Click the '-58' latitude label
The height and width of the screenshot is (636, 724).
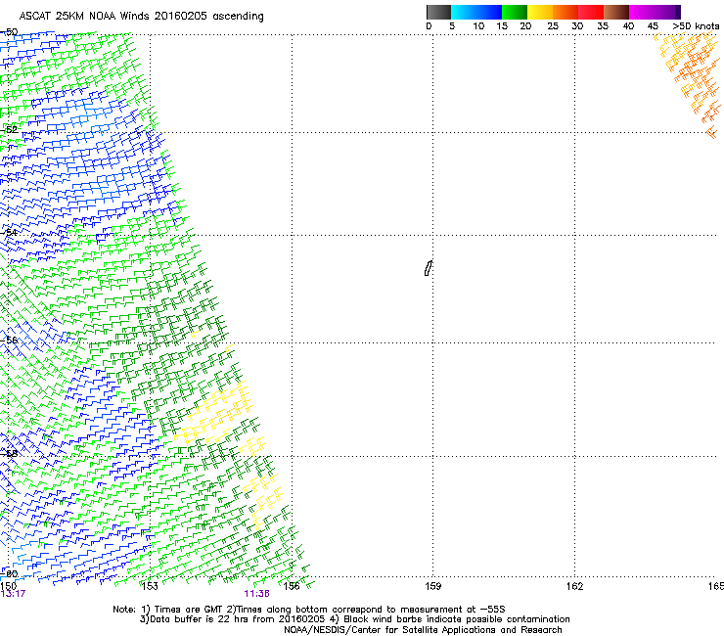pyautogui.click(x=9, y=453)
